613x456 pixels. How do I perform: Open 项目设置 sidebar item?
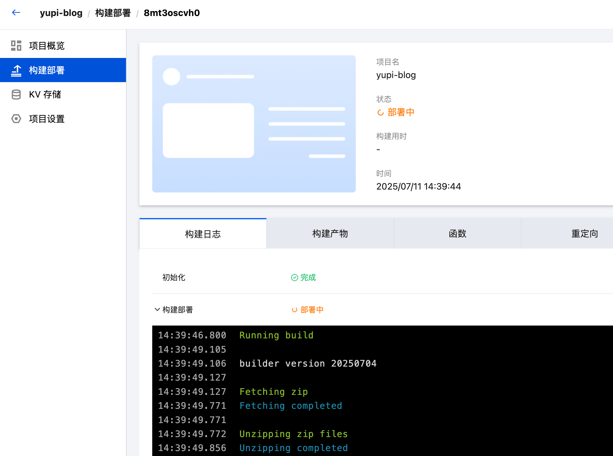tap(47, 119)
